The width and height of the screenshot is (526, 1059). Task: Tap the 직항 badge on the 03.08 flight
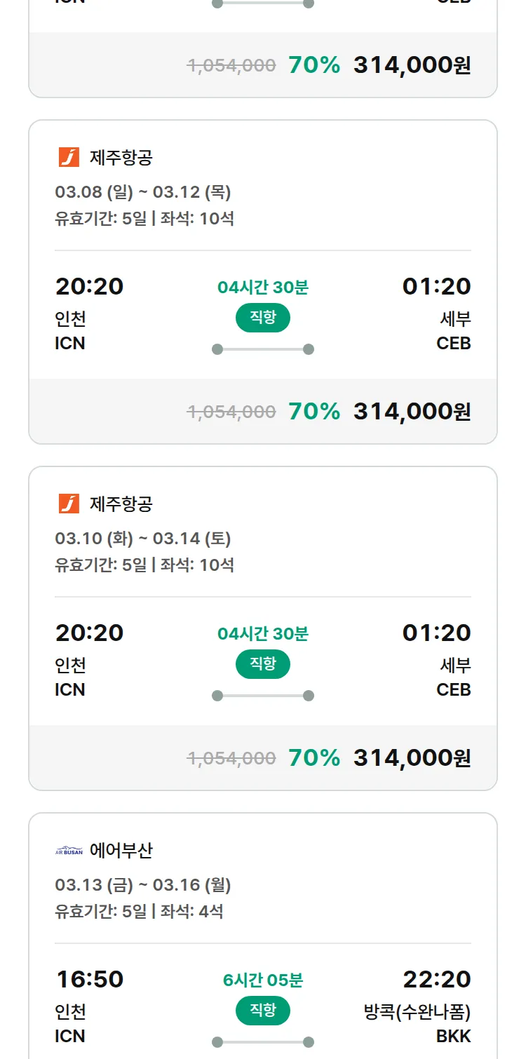[x=263, y=318]
